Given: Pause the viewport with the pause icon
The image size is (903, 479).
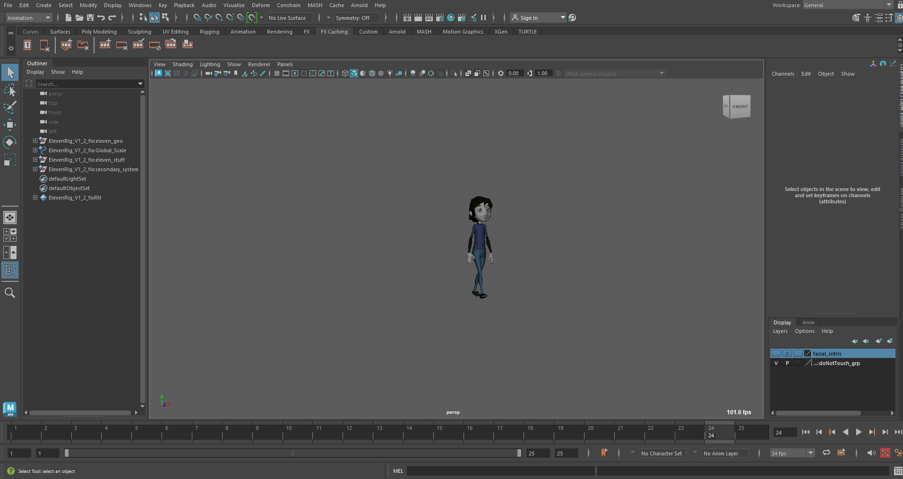Looking at the screenshot, I should pos(484,17).
